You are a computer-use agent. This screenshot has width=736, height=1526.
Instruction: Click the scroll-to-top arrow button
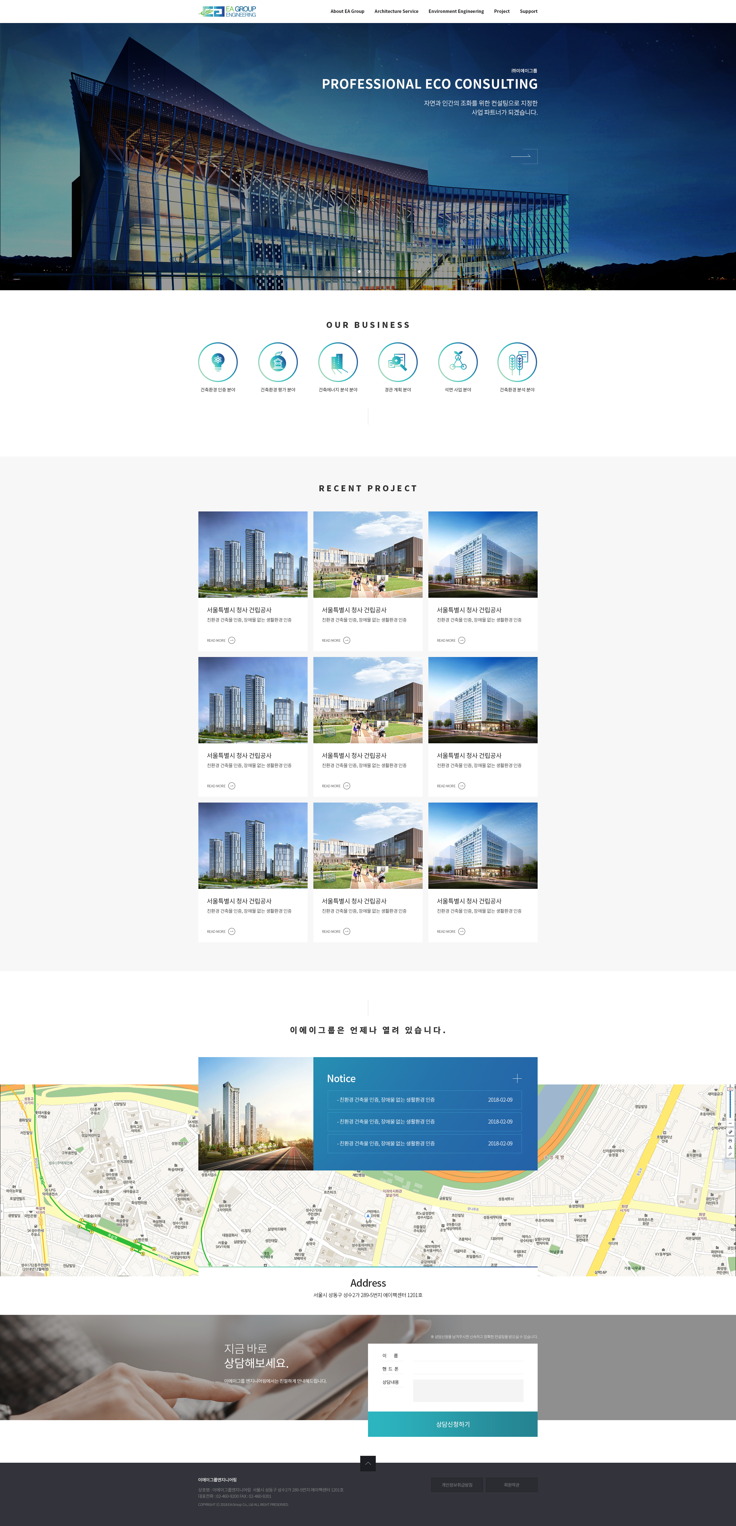click(x=368, y=1464)
